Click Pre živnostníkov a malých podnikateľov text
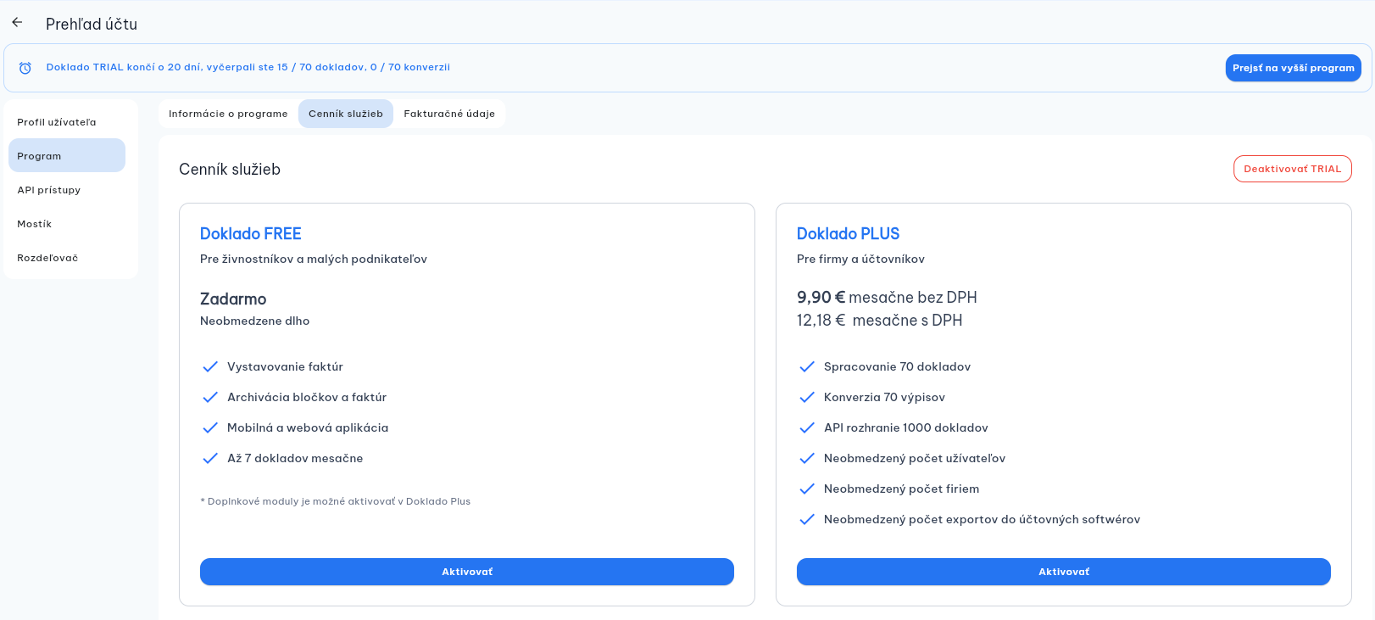Viewport: 1375px width, 620px height. coord(314,260)
